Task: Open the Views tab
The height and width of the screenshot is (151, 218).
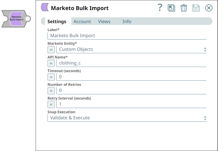Action: (x=104, y=22)
